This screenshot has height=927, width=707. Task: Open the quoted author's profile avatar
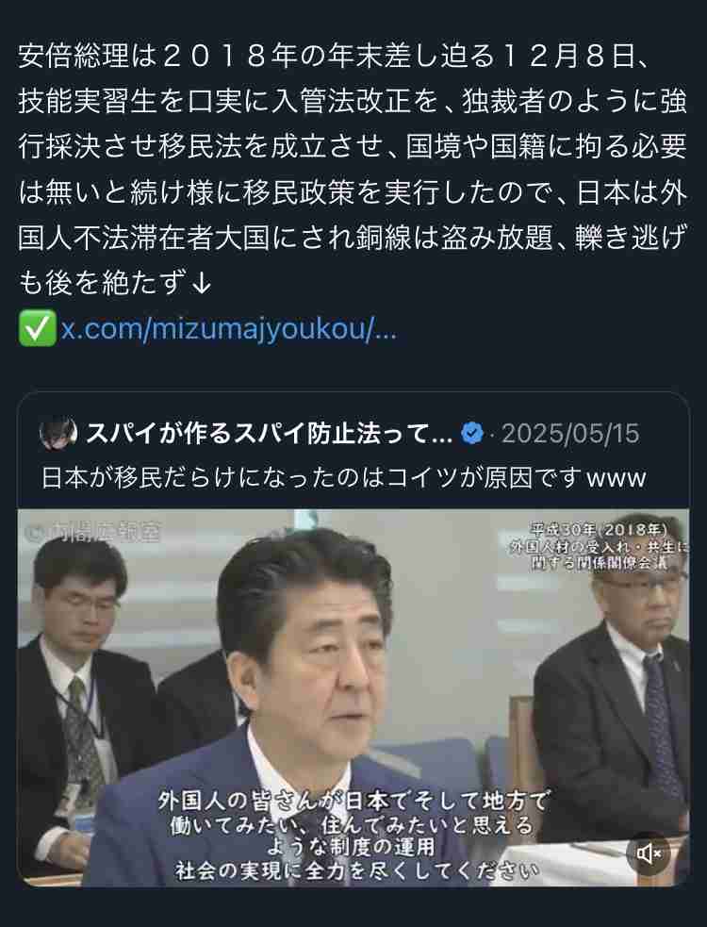point(58,433)
